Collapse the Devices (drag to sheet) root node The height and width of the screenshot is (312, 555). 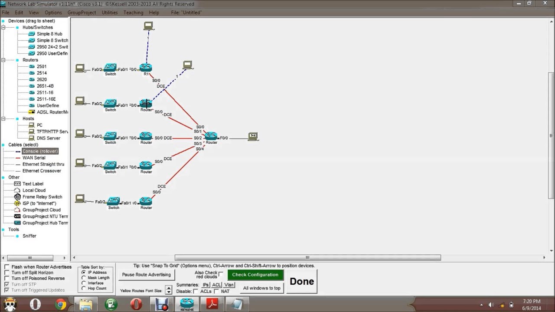3,21
